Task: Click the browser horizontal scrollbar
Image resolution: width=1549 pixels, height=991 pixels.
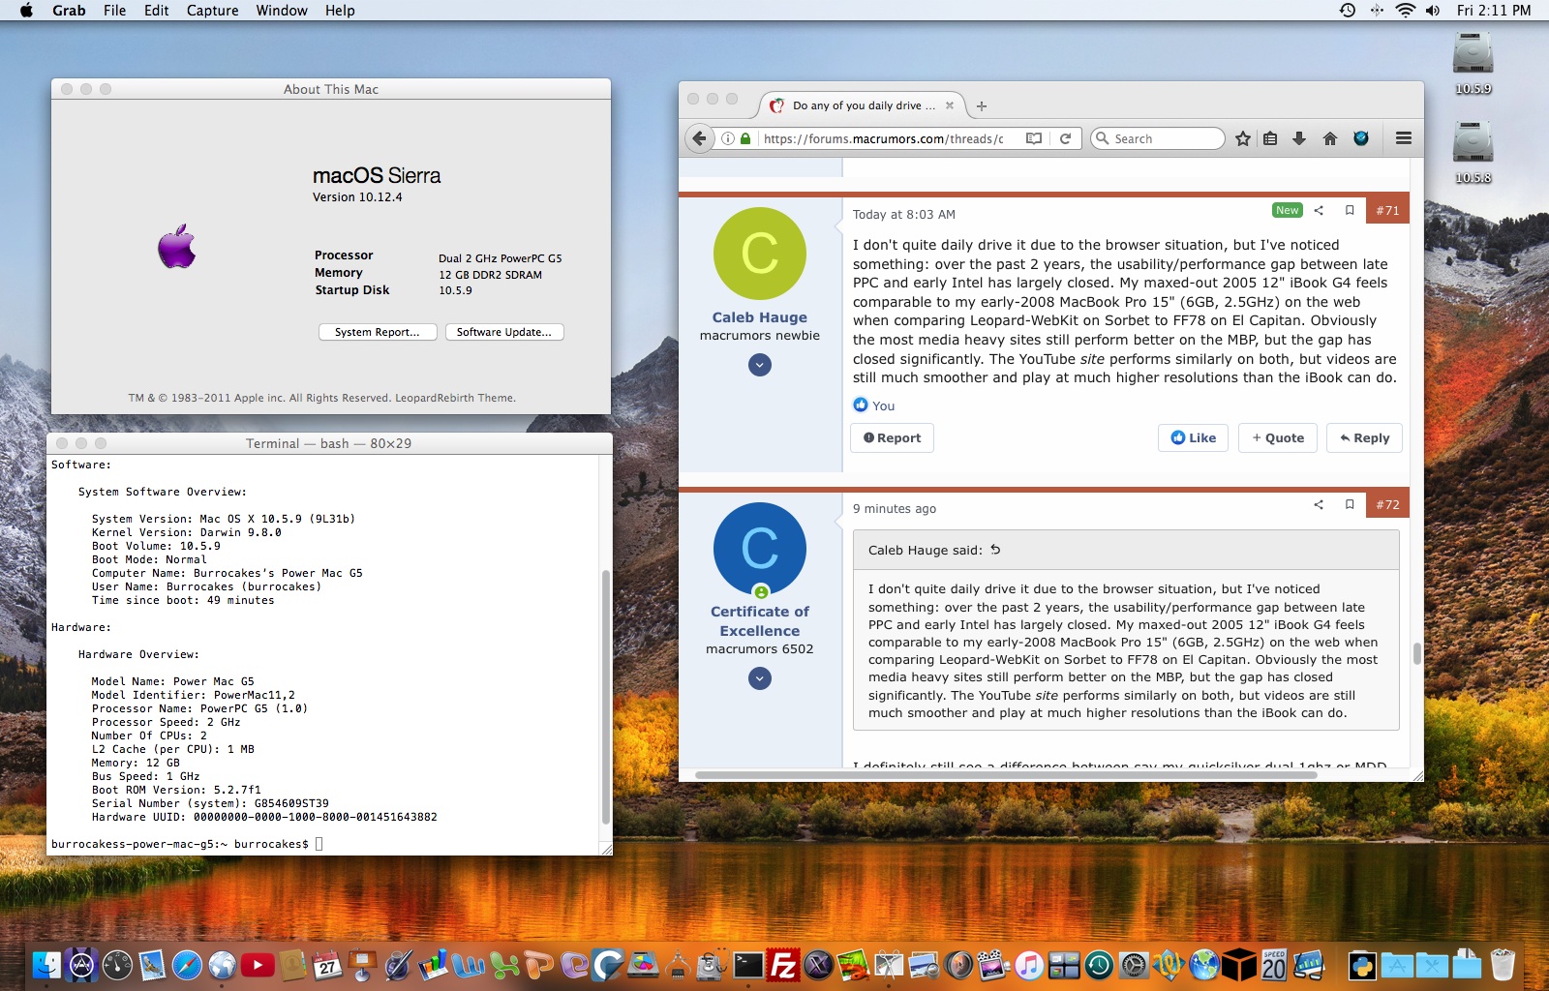Action: click(1007, 774)
